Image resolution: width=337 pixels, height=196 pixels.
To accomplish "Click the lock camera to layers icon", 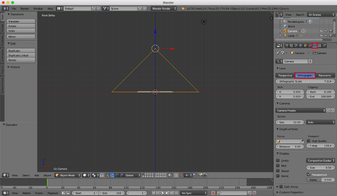I will 170,175.
